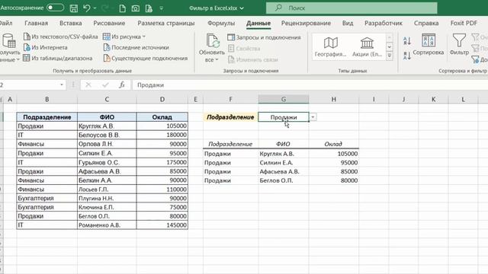Open the dropdown arrow next to cell G2

[313, 117]
